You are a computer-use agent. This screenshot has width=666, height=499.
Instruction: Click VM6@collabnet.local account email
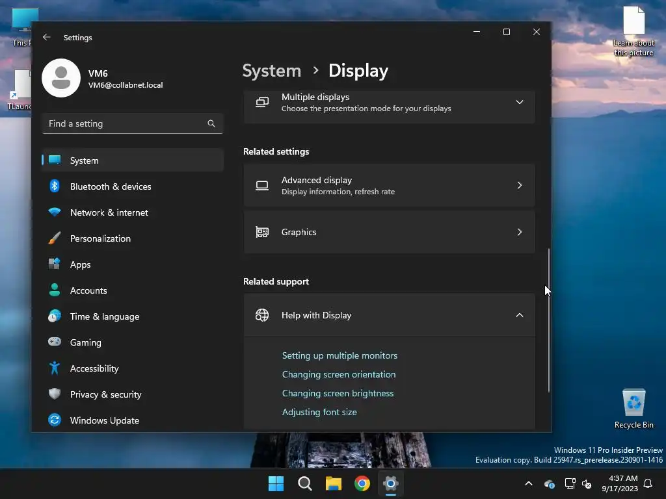pyautogui.click(x=126, y=85)
